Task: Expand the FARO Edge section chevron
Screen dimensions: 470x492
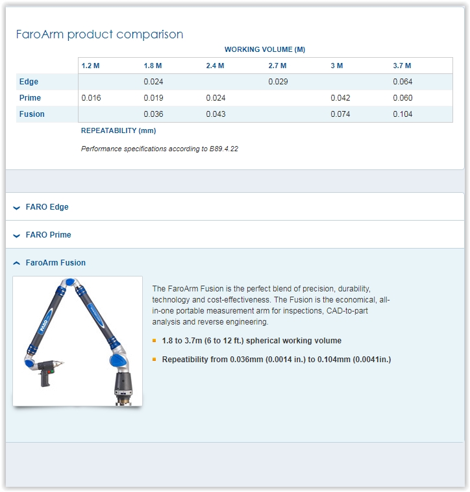Action: coord(17,208)
